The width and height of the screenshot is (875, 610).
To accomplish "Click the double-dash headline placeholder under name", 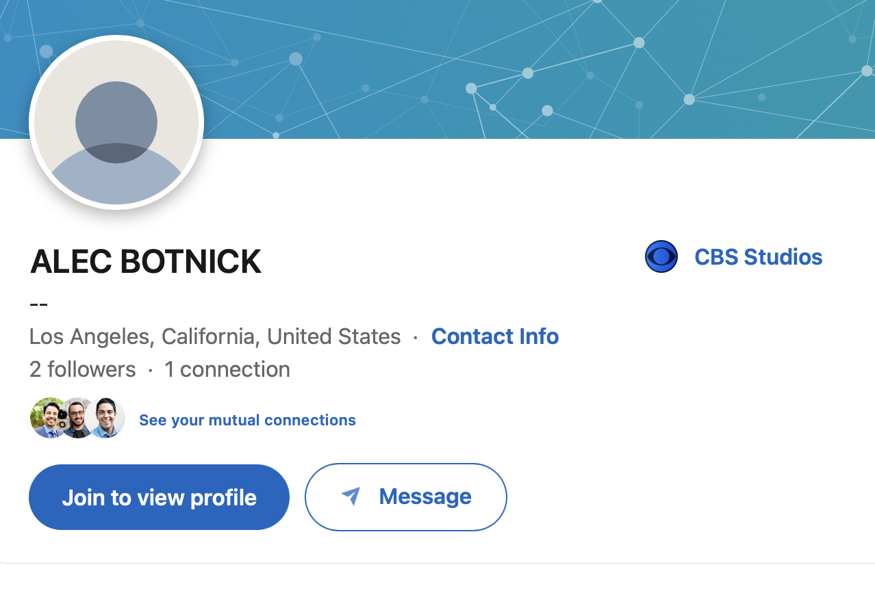I will (x=39, y=304).
